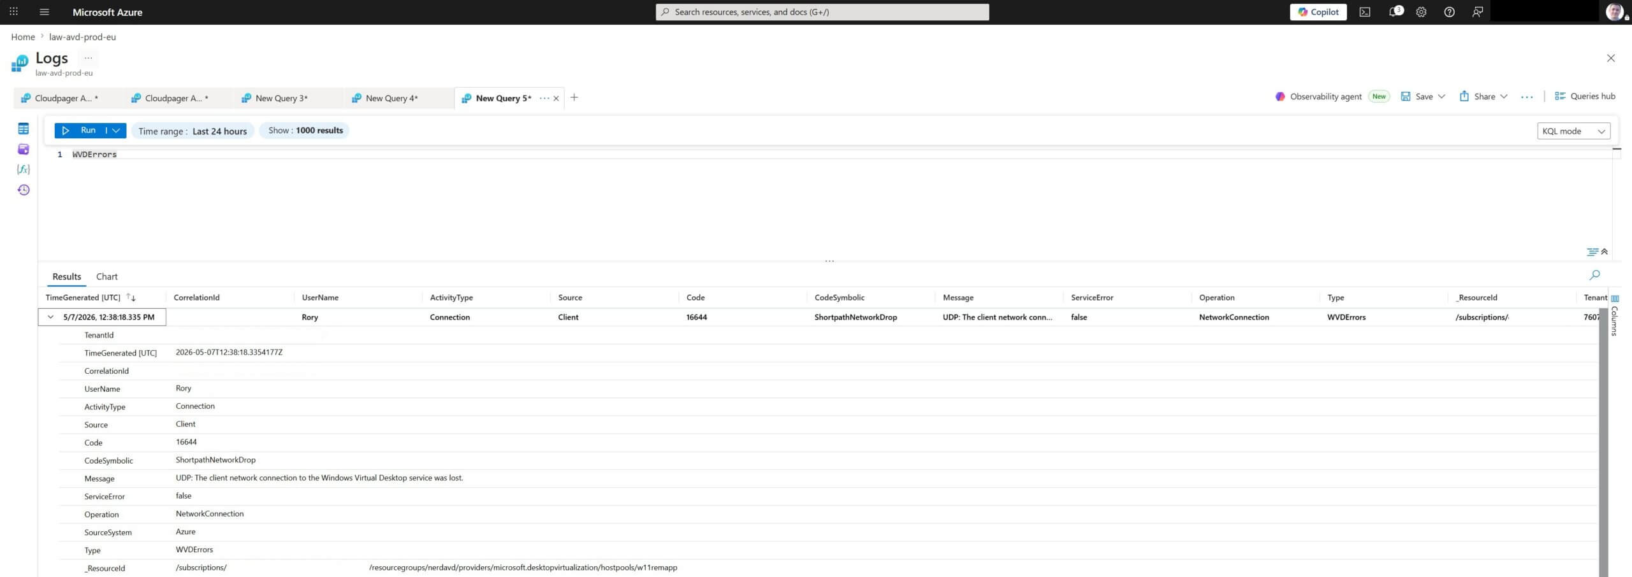Viewport: 1632px width, 577px height.
Task: Open Functions sidebar icon
Action: (24, 169)
